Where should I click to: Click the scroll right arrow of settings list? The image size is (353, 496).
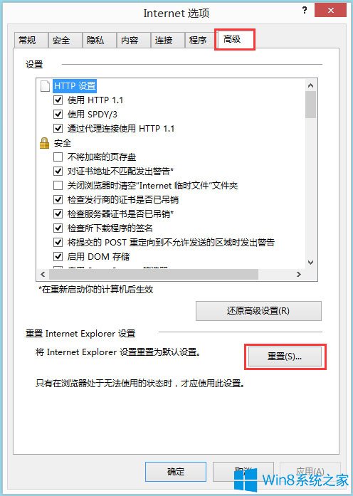[x=299, y=274]
